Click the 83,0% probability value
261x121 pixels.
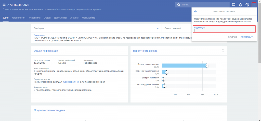pos(157,67)
